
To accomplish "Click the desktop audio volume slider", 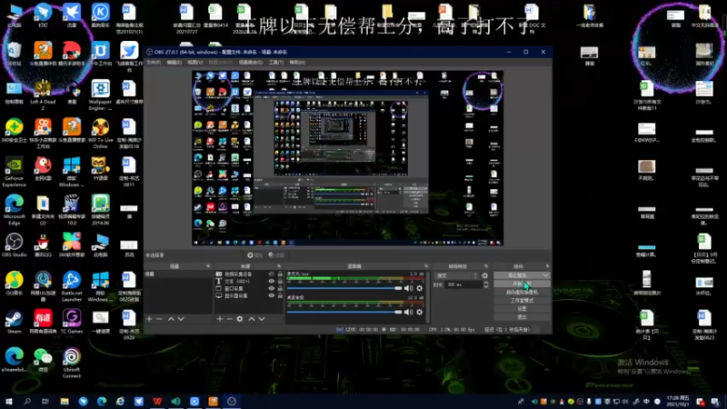I will 344,312.
